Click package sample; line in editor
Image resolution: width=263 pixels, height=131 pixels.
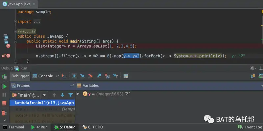click(35, 12)
